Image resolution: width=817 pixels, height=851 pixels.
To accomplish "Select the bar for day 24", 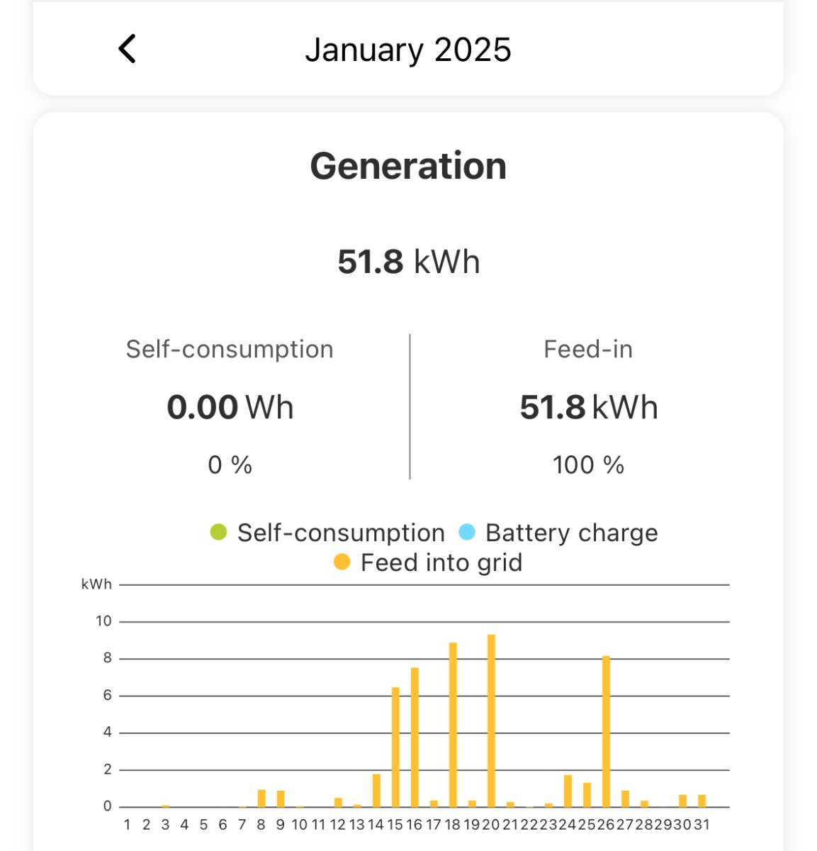I will point(568,791).
